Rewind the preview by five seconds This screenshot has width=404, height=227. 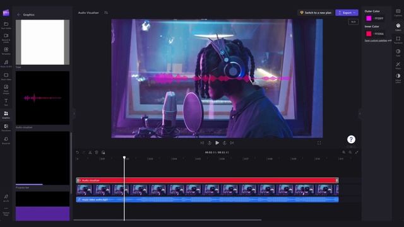pos(210,143)
